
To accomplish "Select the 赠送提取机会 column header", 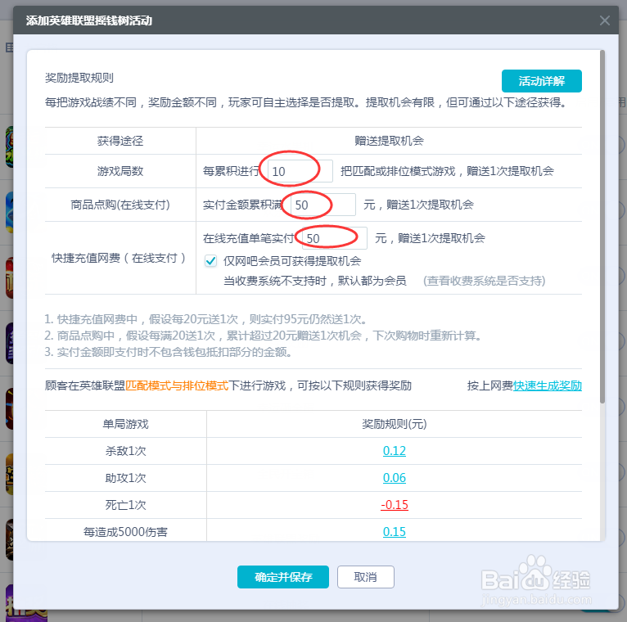I will tap(389, 141).
